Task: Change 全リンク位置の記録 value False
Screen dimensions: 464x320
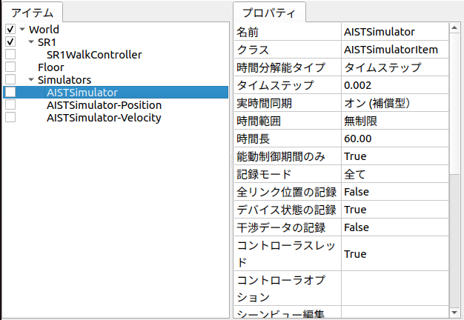Action: [x=395, y=192]
